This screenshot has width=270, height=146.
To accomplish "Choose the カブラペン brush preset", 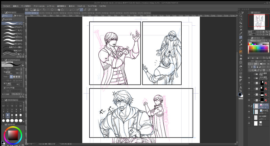I will [x=12, y=33].
